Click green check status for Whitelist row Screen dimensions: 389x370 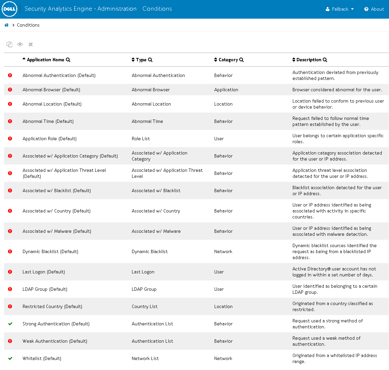[x=10, y=358]
